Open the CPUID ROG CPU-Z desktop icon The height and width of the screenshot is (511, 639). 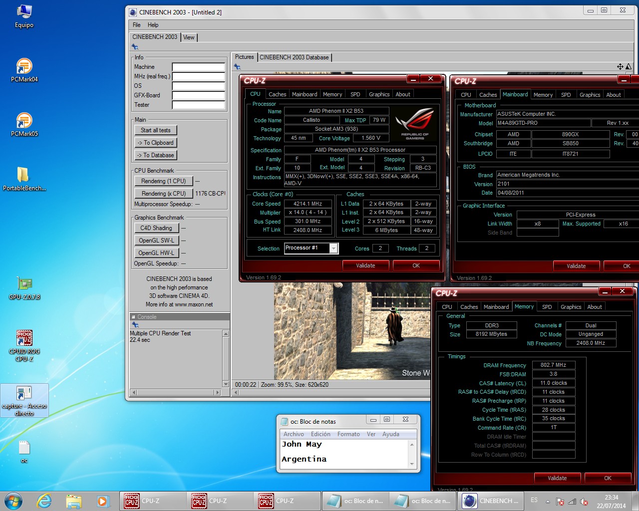click(x=24, y=345)
